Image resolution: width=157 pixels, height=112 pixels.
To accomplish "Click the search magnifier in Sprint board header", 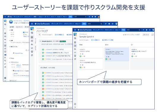I will [139, 30].
